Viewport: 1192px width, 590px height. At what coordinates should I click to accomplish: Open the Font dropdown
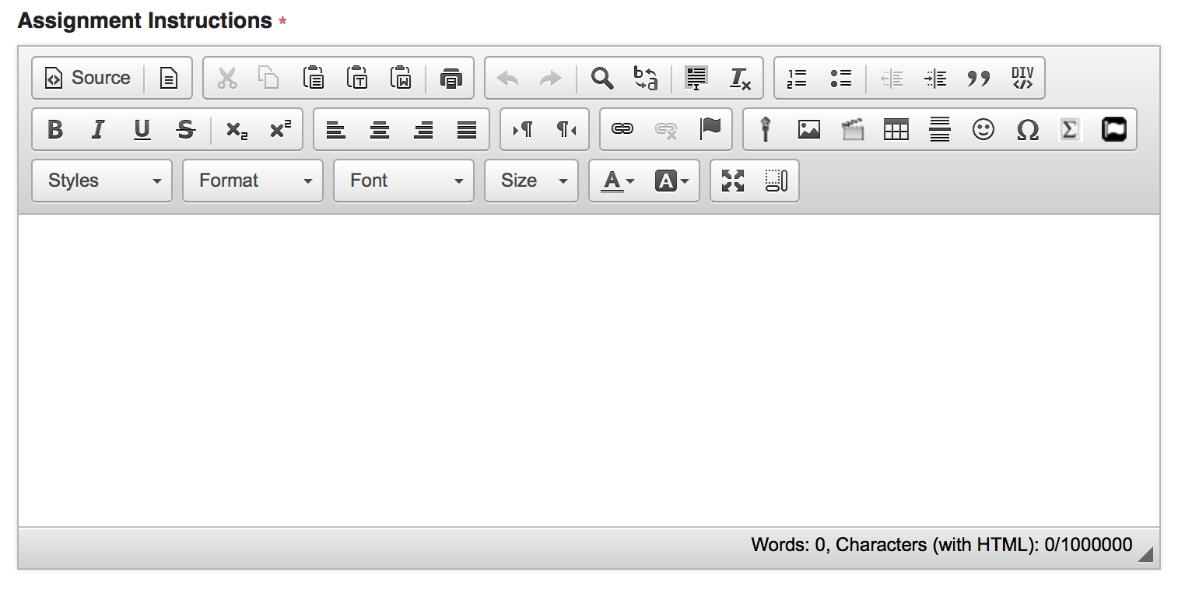click(404, 181)
